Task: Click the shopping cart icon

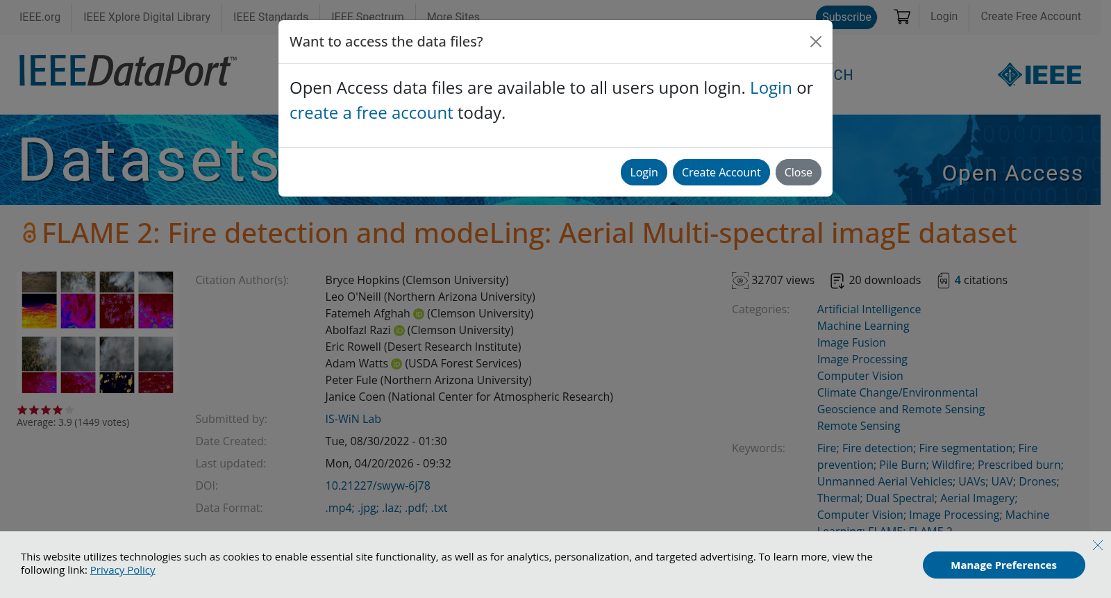Action: pos(902,17)
